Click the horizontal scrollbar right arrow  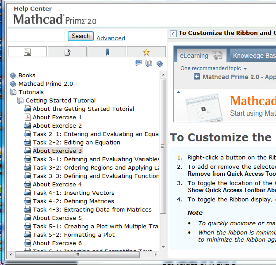[155, 254]
